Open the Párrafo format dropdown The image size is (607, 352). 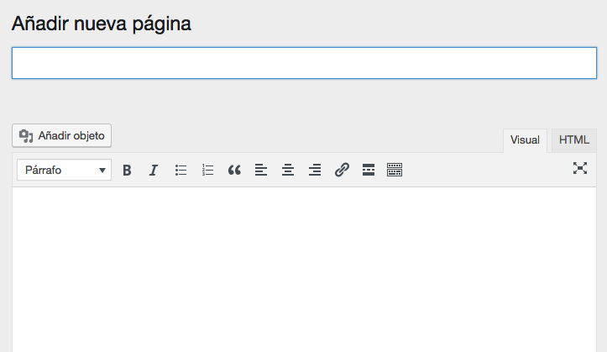tap(64, 170)
